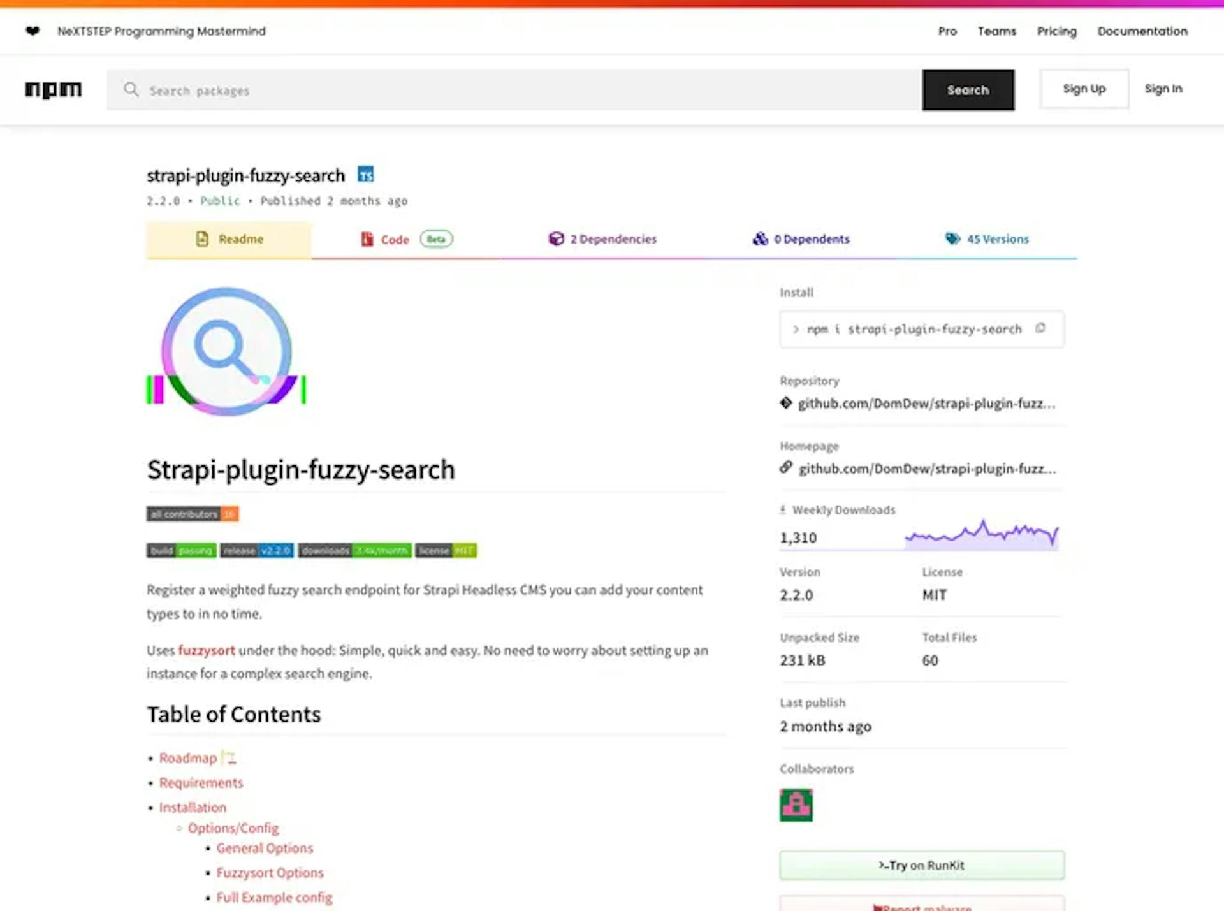Click the npm logo
1224x911 pixels.
53,90
